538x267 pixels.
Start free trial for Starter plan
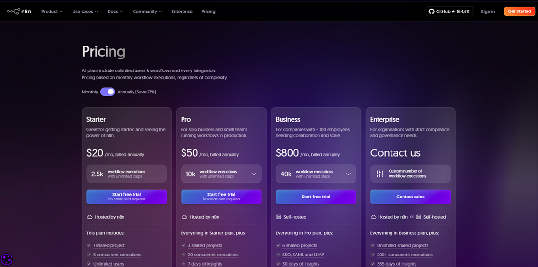[x=127, y=197]
